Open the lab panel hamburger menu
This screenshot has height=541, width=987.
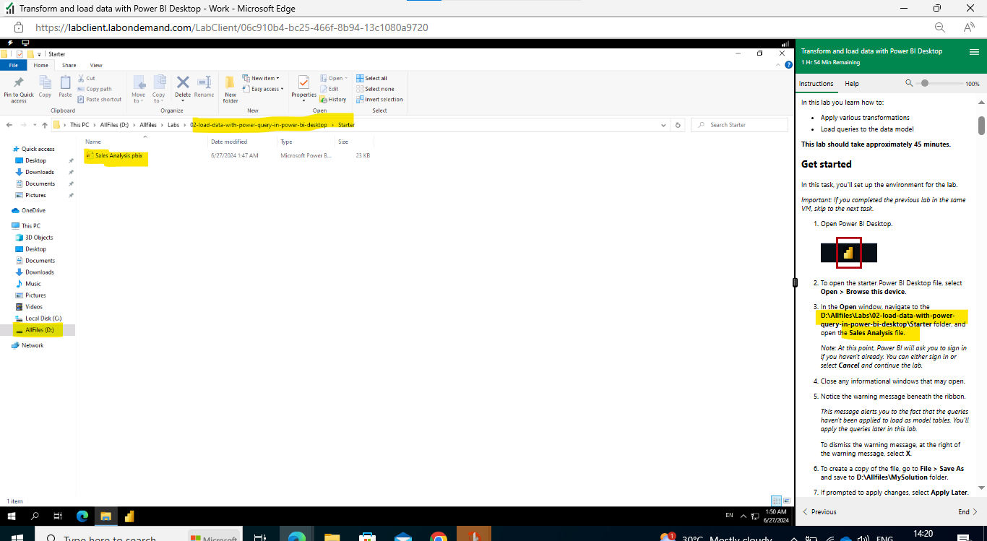(x=974, y=52)
